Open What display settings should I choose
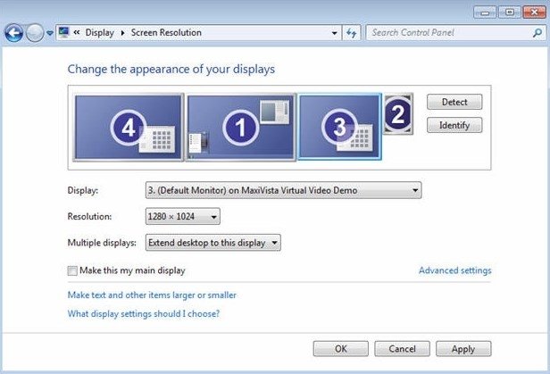 144,313
